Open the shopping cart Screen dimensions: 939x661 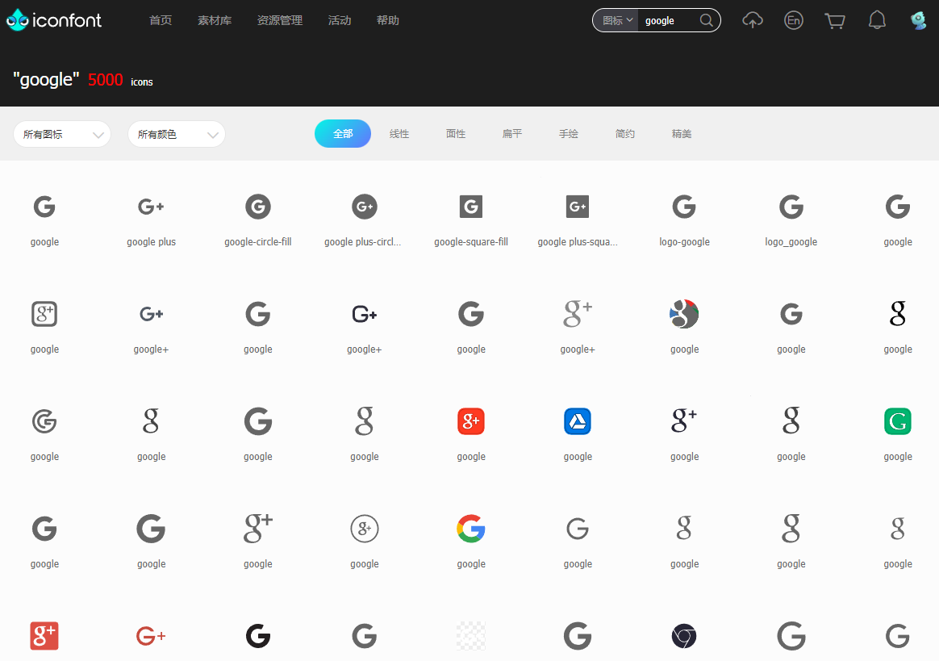click(x=835, y=21)
